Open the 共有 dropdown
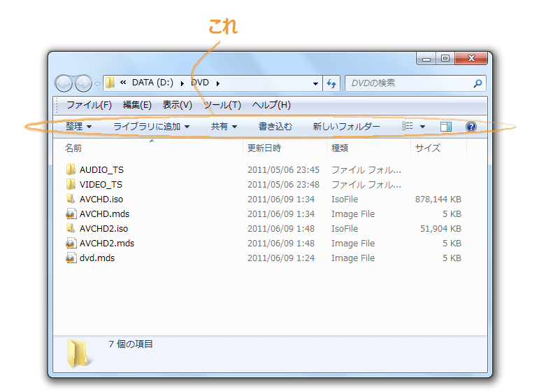 [224, 127]
